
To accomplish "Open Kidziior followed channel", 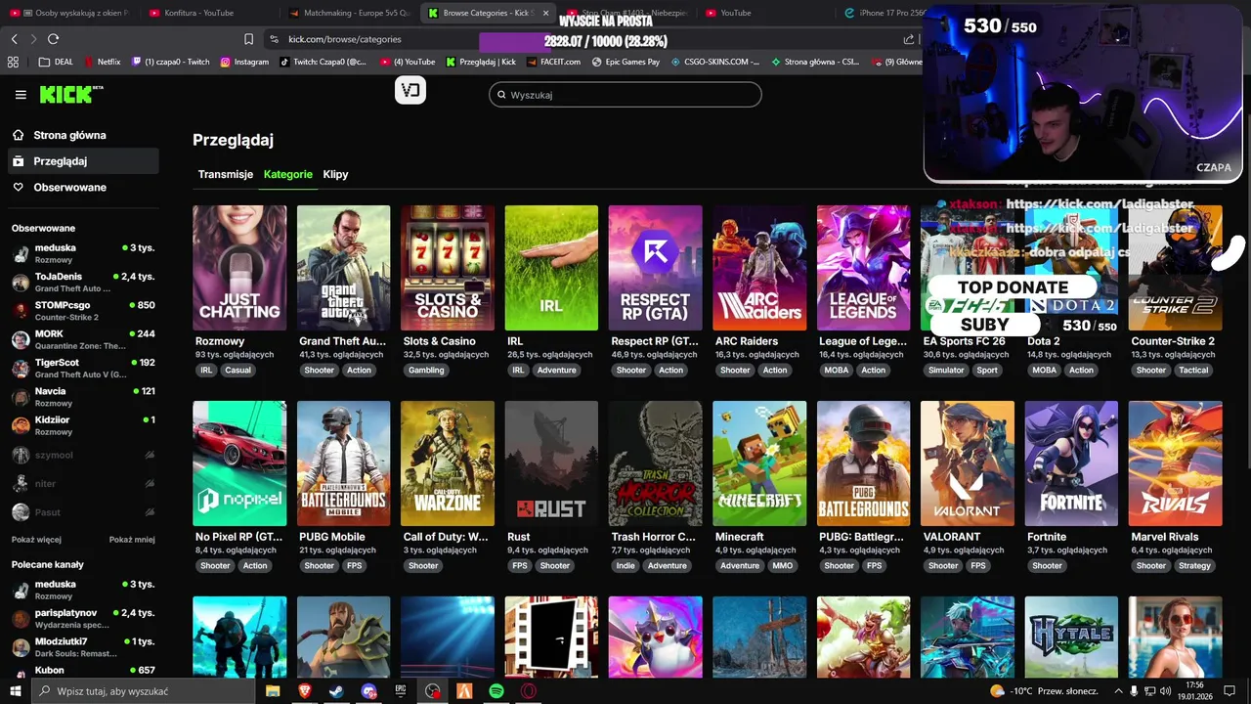I will coord(83,425).
